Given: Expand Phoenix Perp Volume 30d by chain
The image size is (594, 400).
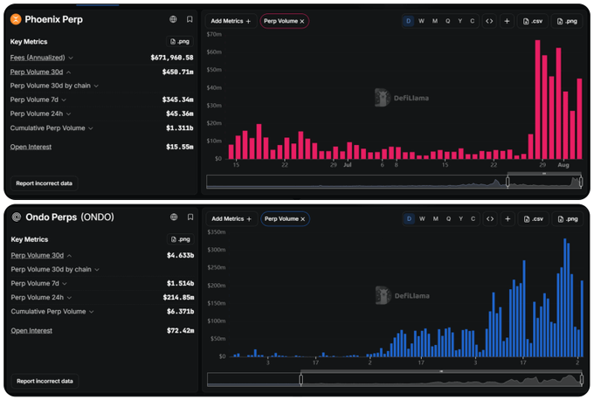Looking at the screenshot, I should tap(96, 86).
